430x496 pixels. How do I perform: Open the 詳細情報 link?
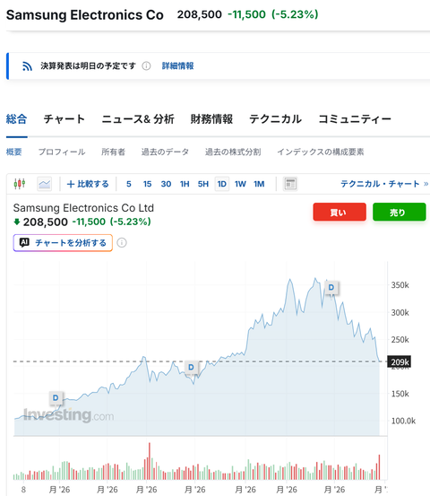tap(178, 65)
